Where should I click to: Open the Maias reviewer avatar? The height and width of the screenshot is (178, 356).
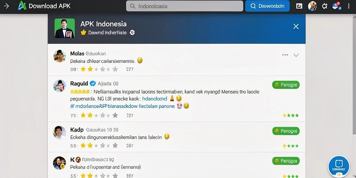click(60, 56)
